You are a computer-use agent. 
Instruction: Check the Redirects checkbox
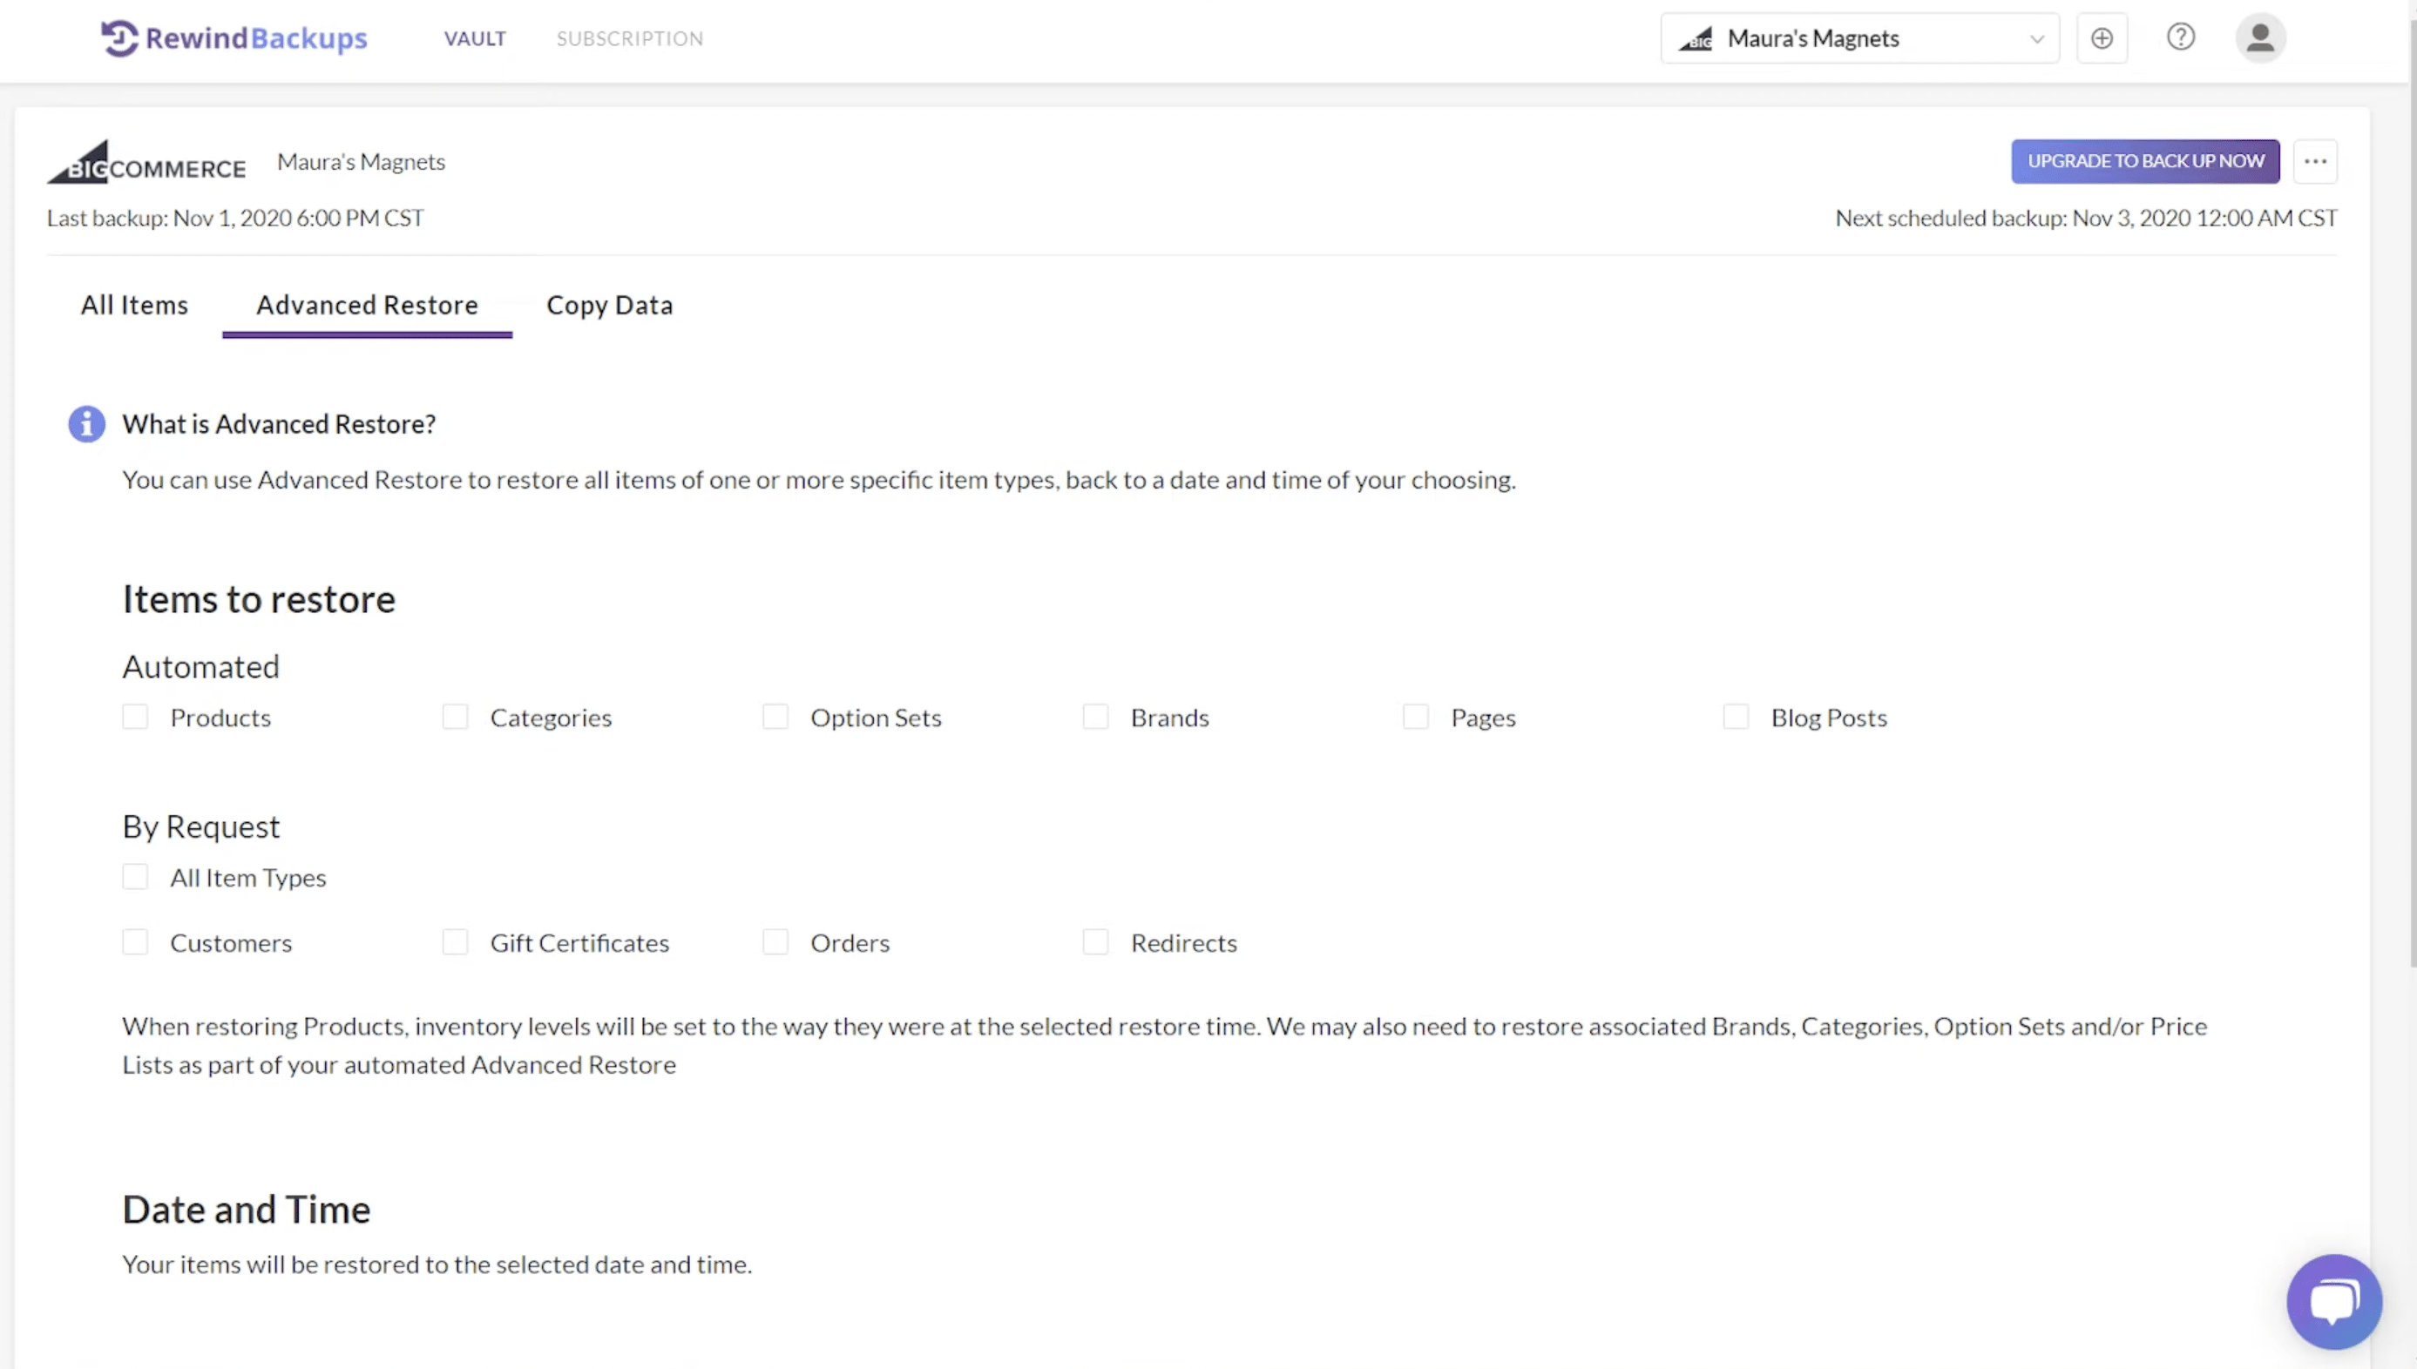[1095, 942]
